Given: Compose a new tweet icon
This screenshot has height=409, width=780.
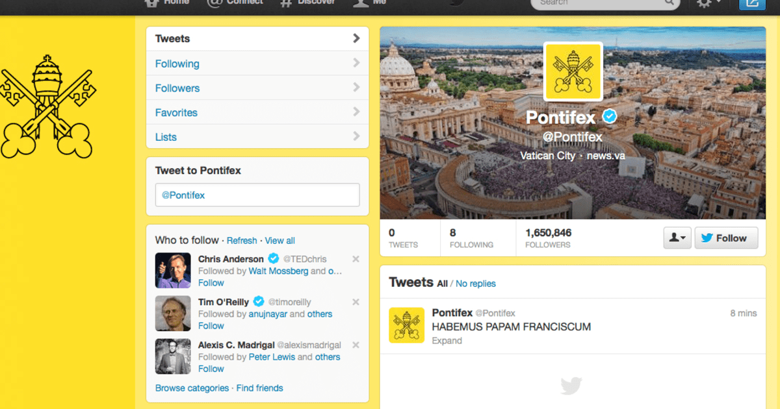Looking at the screenshot, I should pos(752,4).
